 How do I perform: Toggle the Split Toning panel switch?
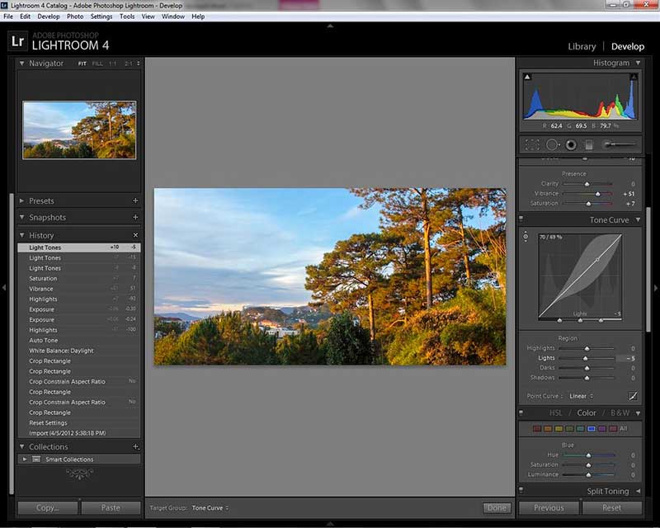click(x=521, y=490)
